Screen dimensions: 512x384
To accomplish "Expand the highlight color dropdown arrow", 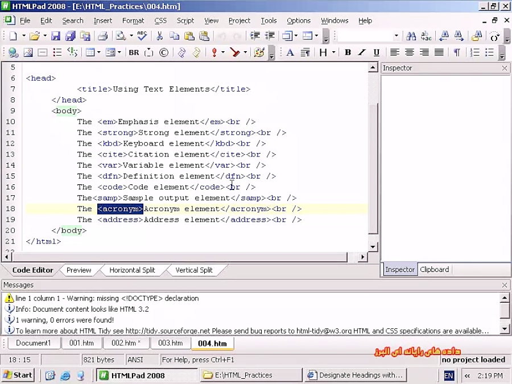I will point(246,52).
